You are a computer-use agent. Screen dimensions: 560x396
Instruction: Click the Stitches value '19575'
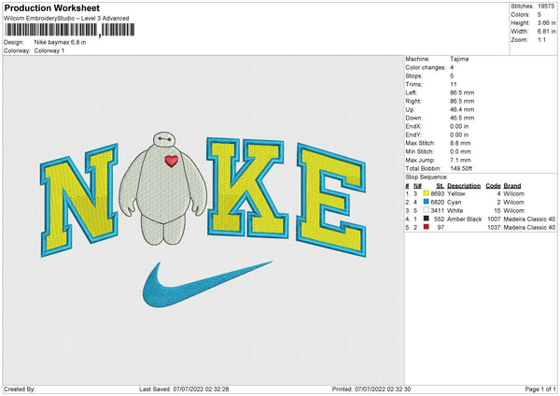pos(546,7)
